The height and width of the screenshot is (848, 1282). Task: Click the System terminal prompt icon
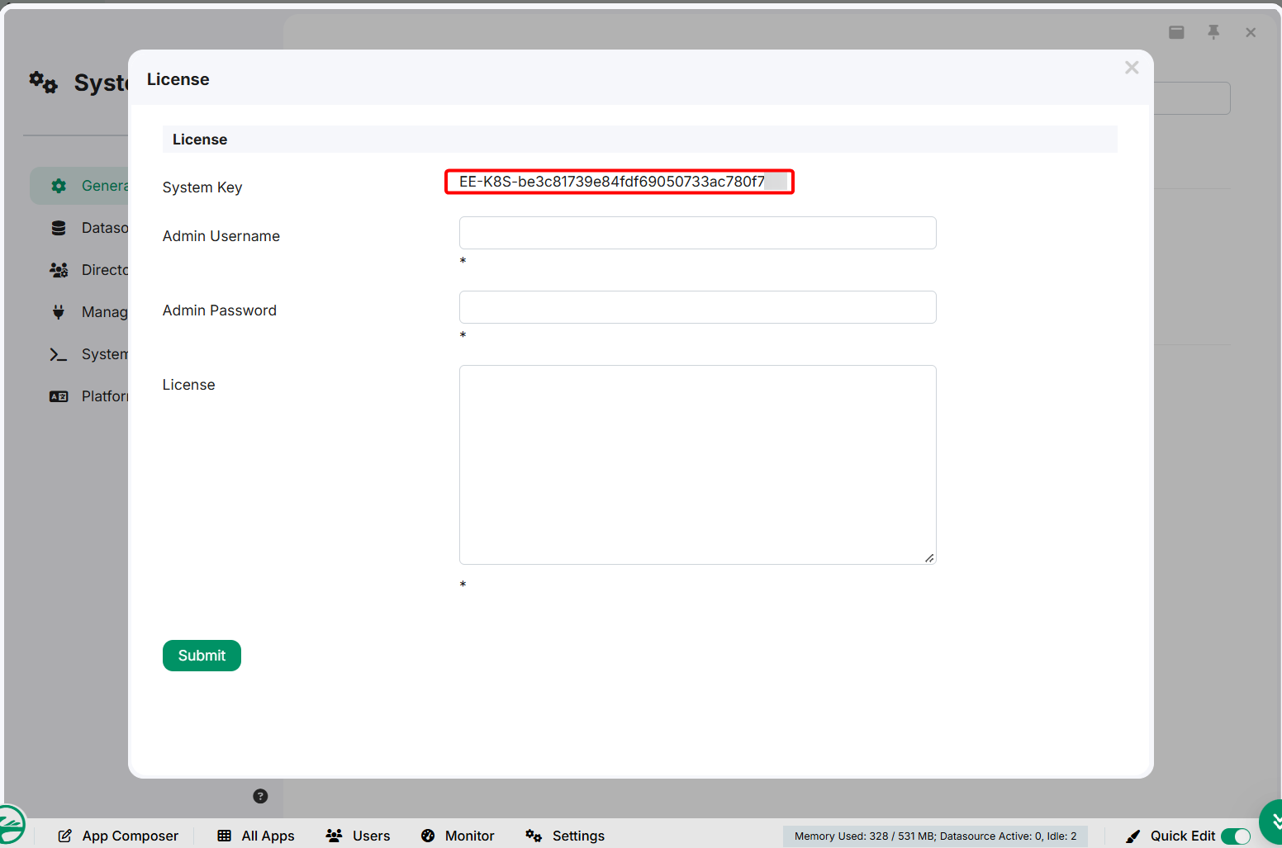pos(59,354)
